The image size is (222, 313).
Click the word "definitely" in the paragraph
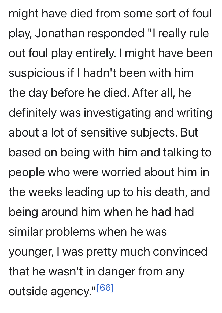click(33, 113)
